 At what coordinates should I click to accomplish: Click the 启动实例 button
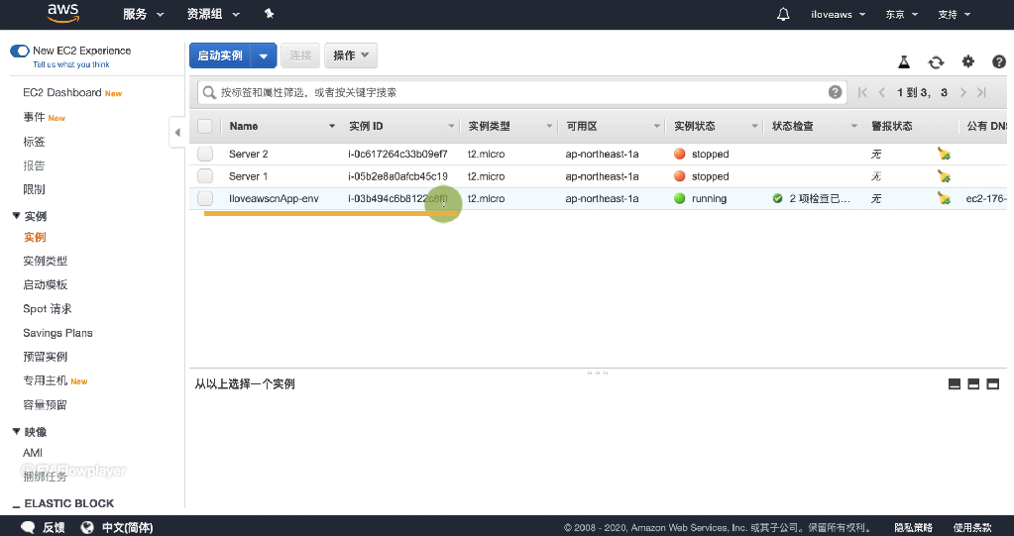(x=220, y=55)
